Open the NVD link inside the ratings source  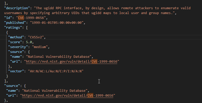pyautogui.click(x=72, y=61)
